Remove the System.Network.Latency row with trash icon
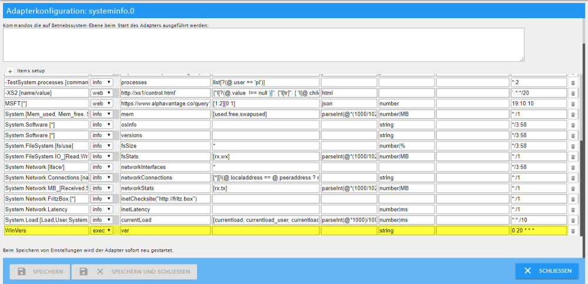 click(x=573, y=209)
